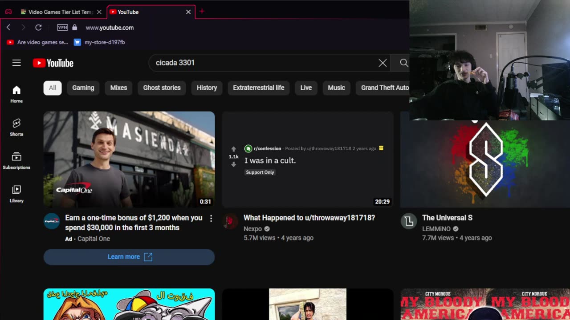Close the YouTube browser tab
This screenshot has height=320, width=570.
188,12
